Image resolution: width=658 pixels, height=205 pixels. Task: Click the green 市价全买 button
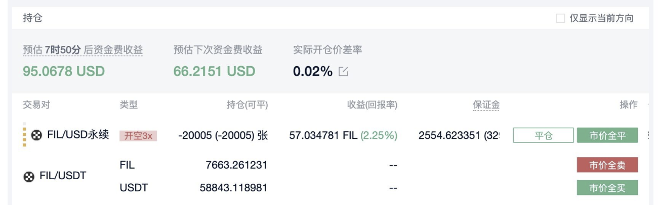click(x=607, y=188)
